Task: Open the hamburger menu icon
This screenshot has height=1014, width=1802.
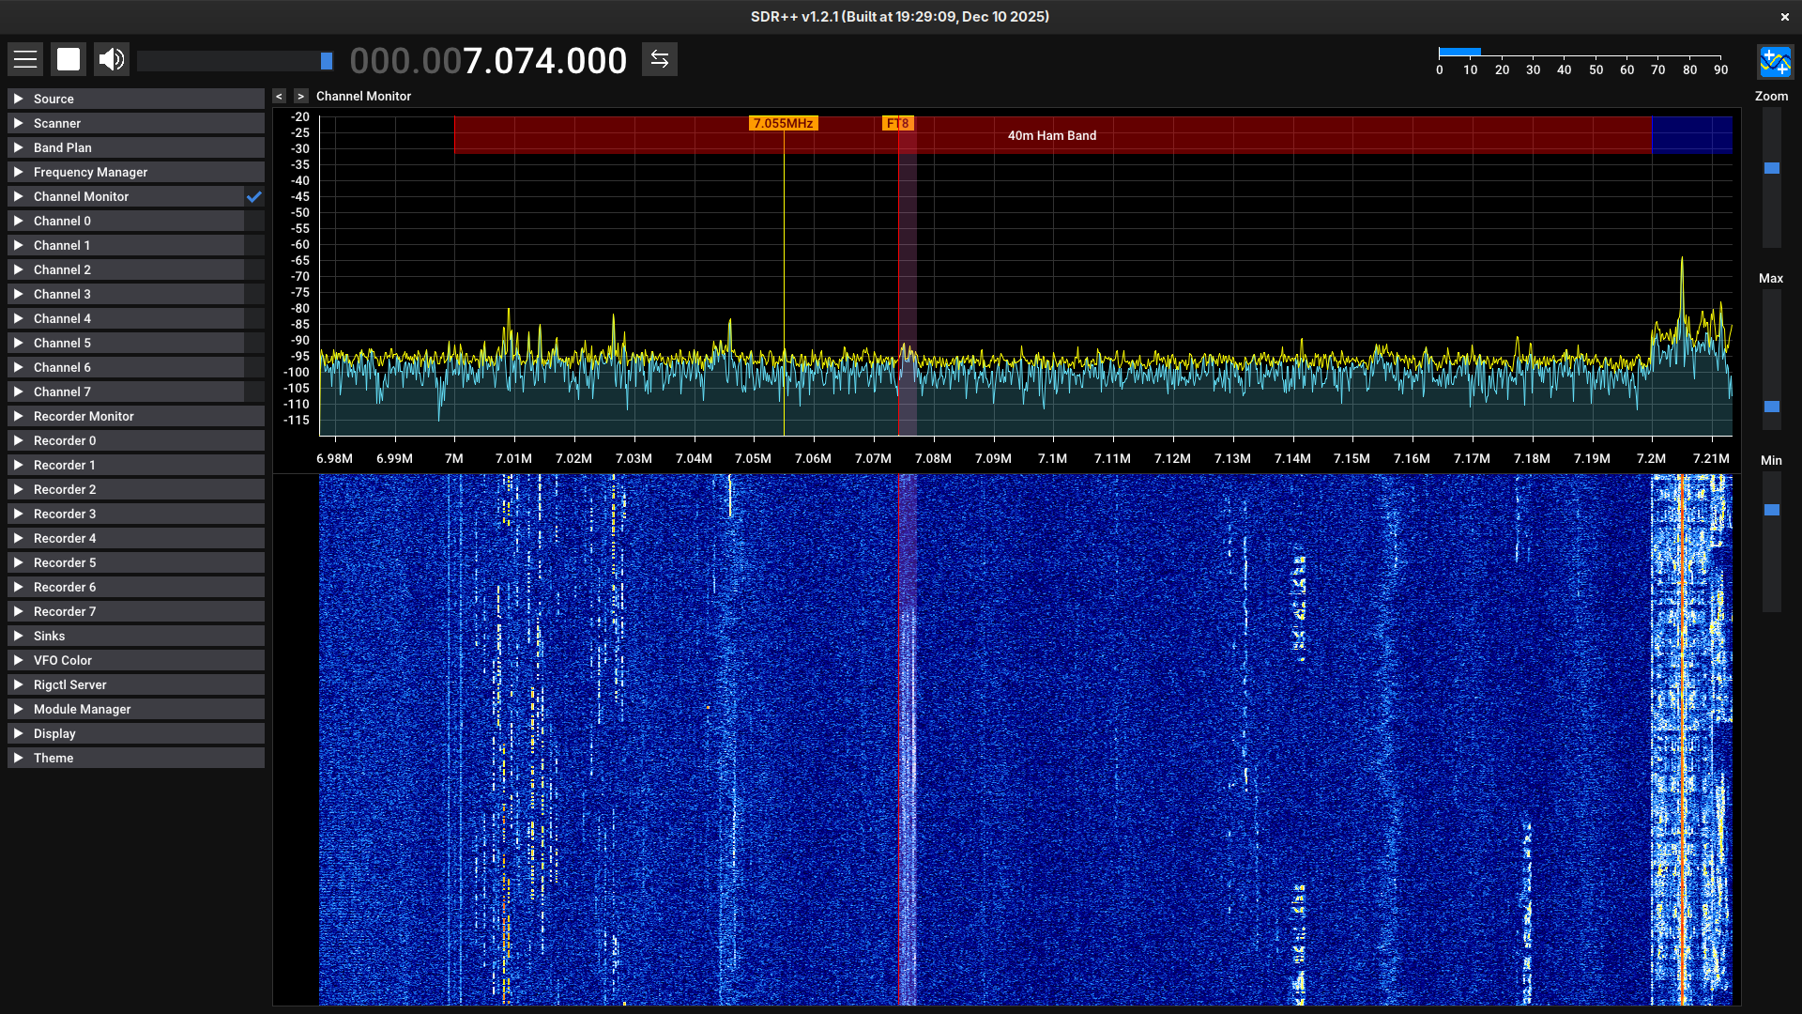Action: [x=25, y=60]
